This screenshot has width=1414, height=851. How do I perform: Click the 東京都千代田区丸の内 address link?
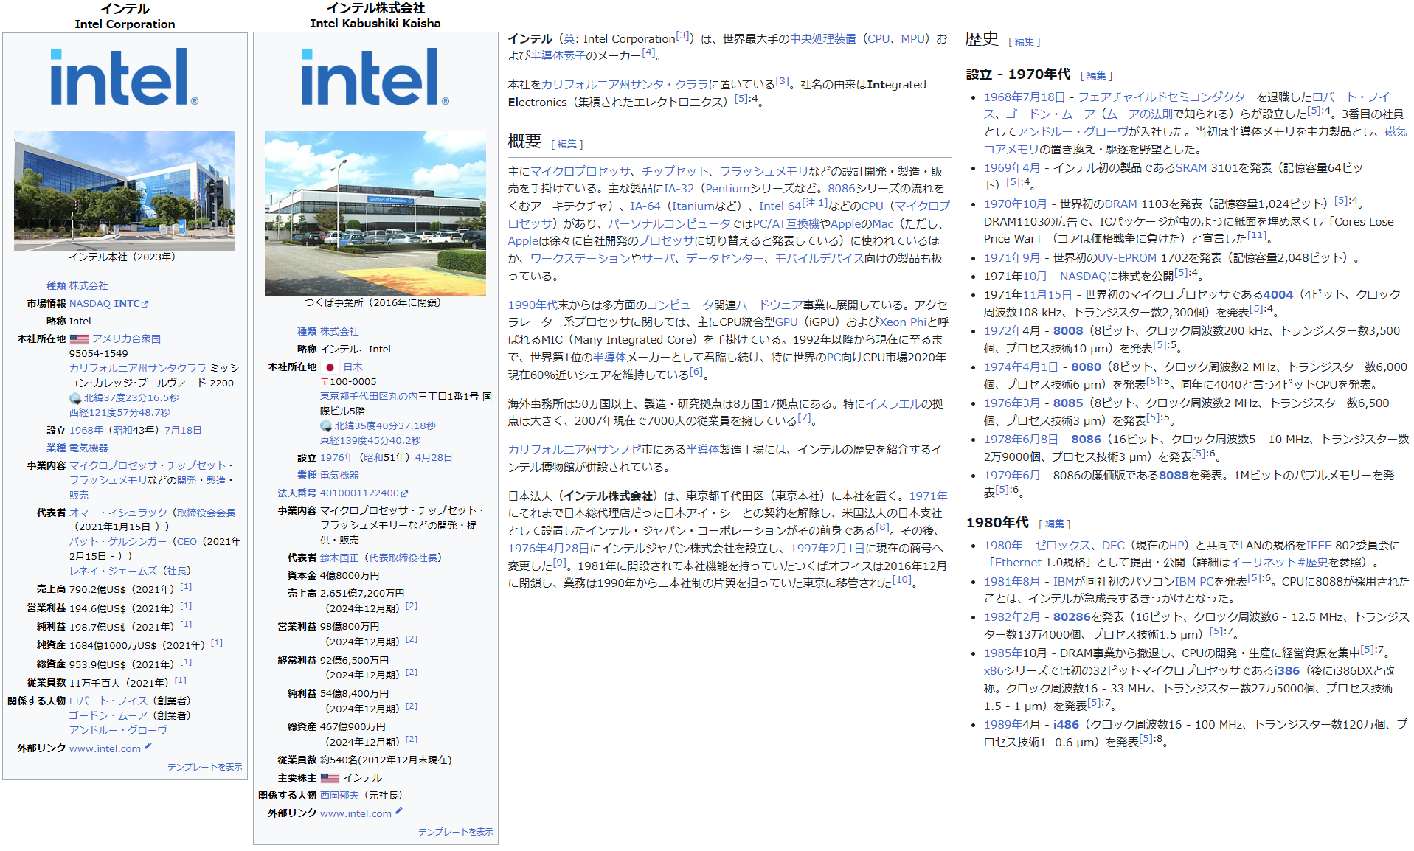(369, 397)
